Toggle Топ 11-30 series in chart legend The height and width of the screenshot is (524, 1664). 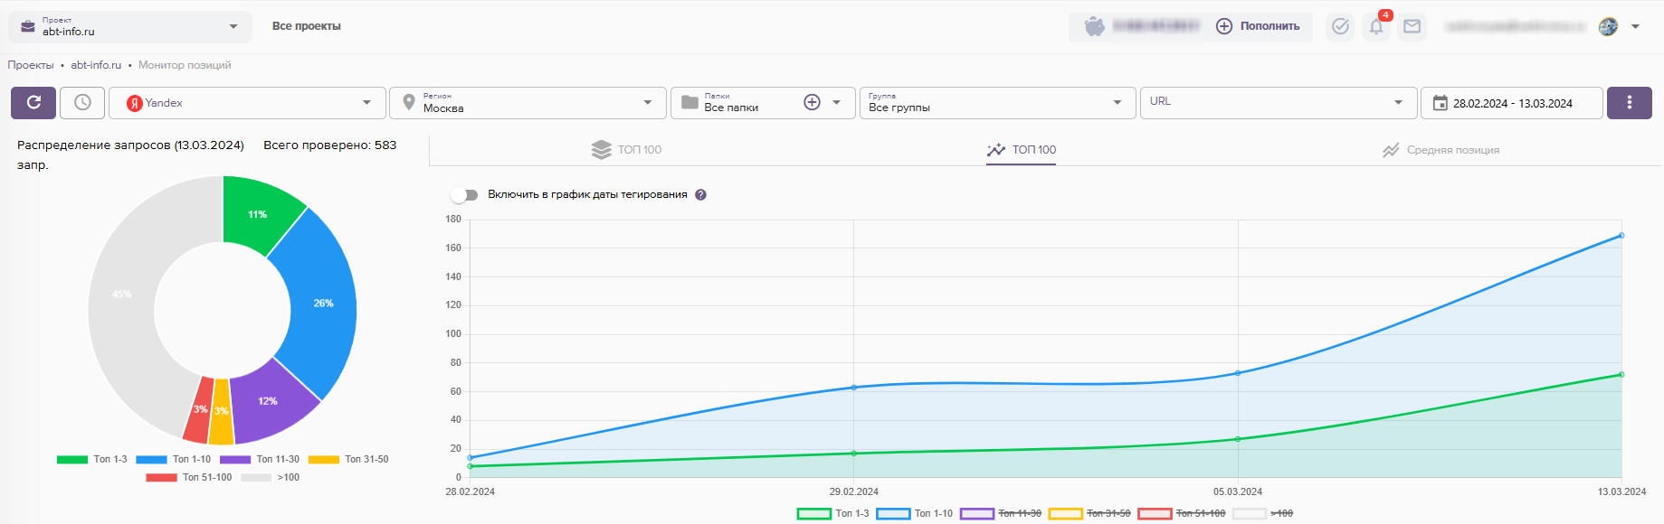tap(1001, 513)
